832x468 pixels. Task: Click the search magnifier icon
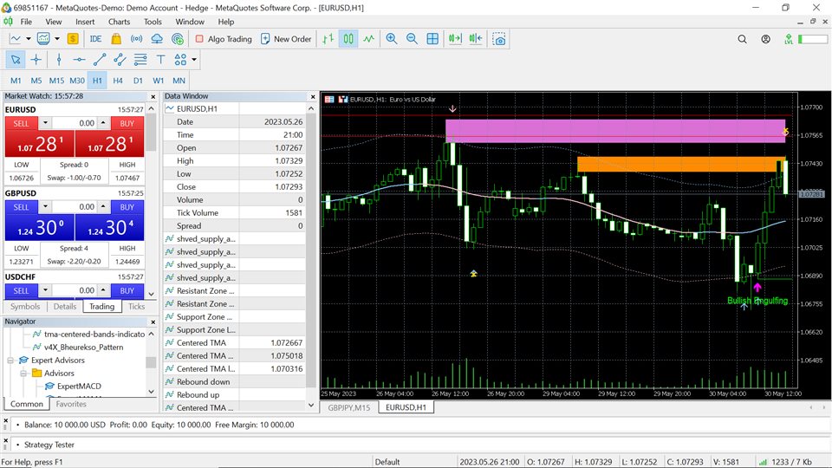pyautogui.click(x=743, y=39)
